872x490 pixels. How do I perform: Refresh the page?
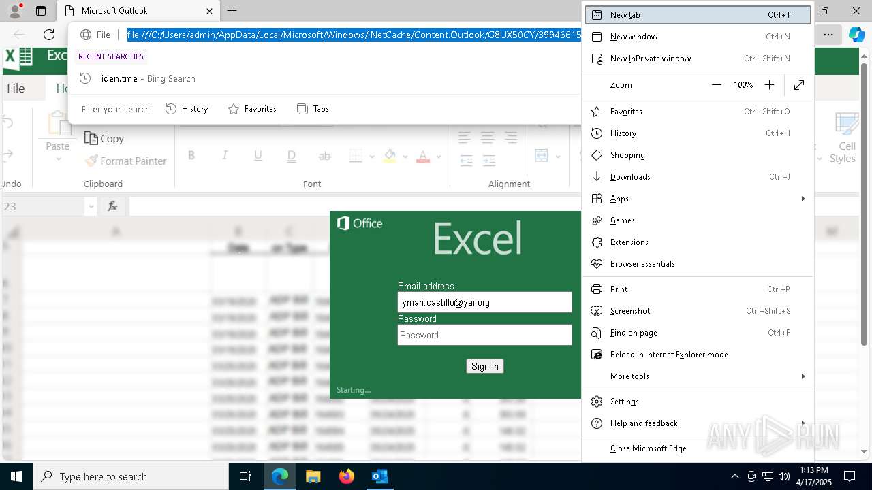point(49,35)
